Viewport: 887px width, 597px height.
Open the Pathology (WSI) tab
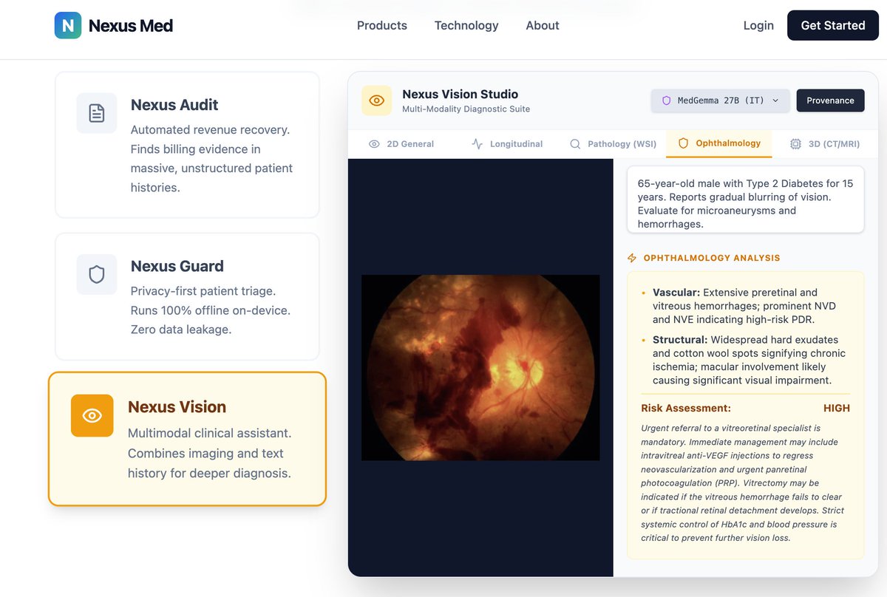(x=613, y=144)
